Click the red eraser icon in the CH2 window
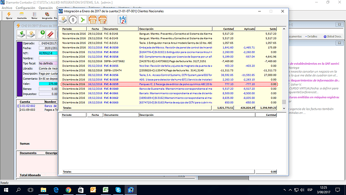The image size is (346, 195). [x=51, y=34]
